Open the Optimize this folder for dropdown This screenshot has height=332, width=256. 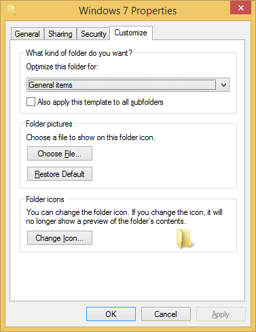pos(128,85)
